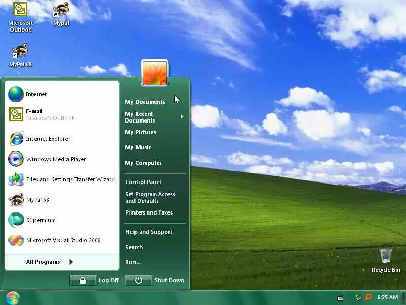The height and width of the screenshot is (305, 406).
Task: Click the Log Off lock button
Action: click(83, 280)
